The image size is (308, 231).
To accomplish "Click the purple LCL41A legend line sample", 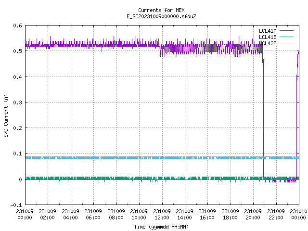I will tap(286, 31).
